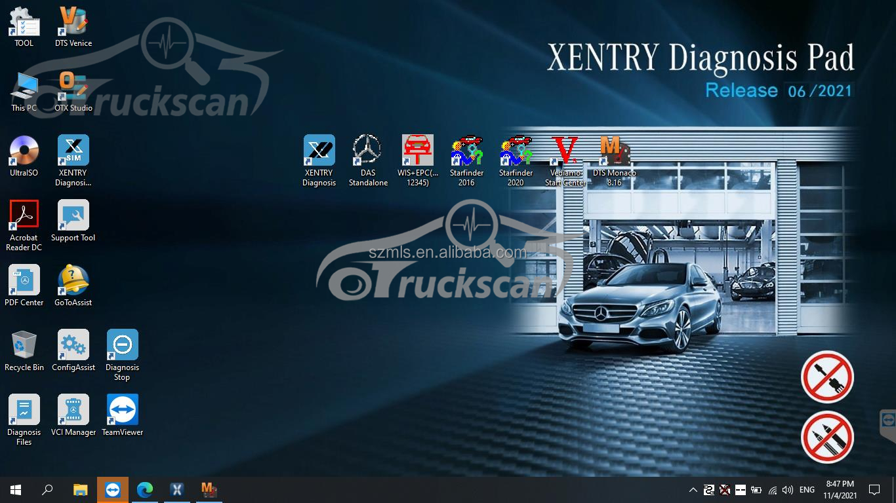Open Vediamo Start Center shortcut
The width and height of the screenshot is (896, 503).
point(565,152)
